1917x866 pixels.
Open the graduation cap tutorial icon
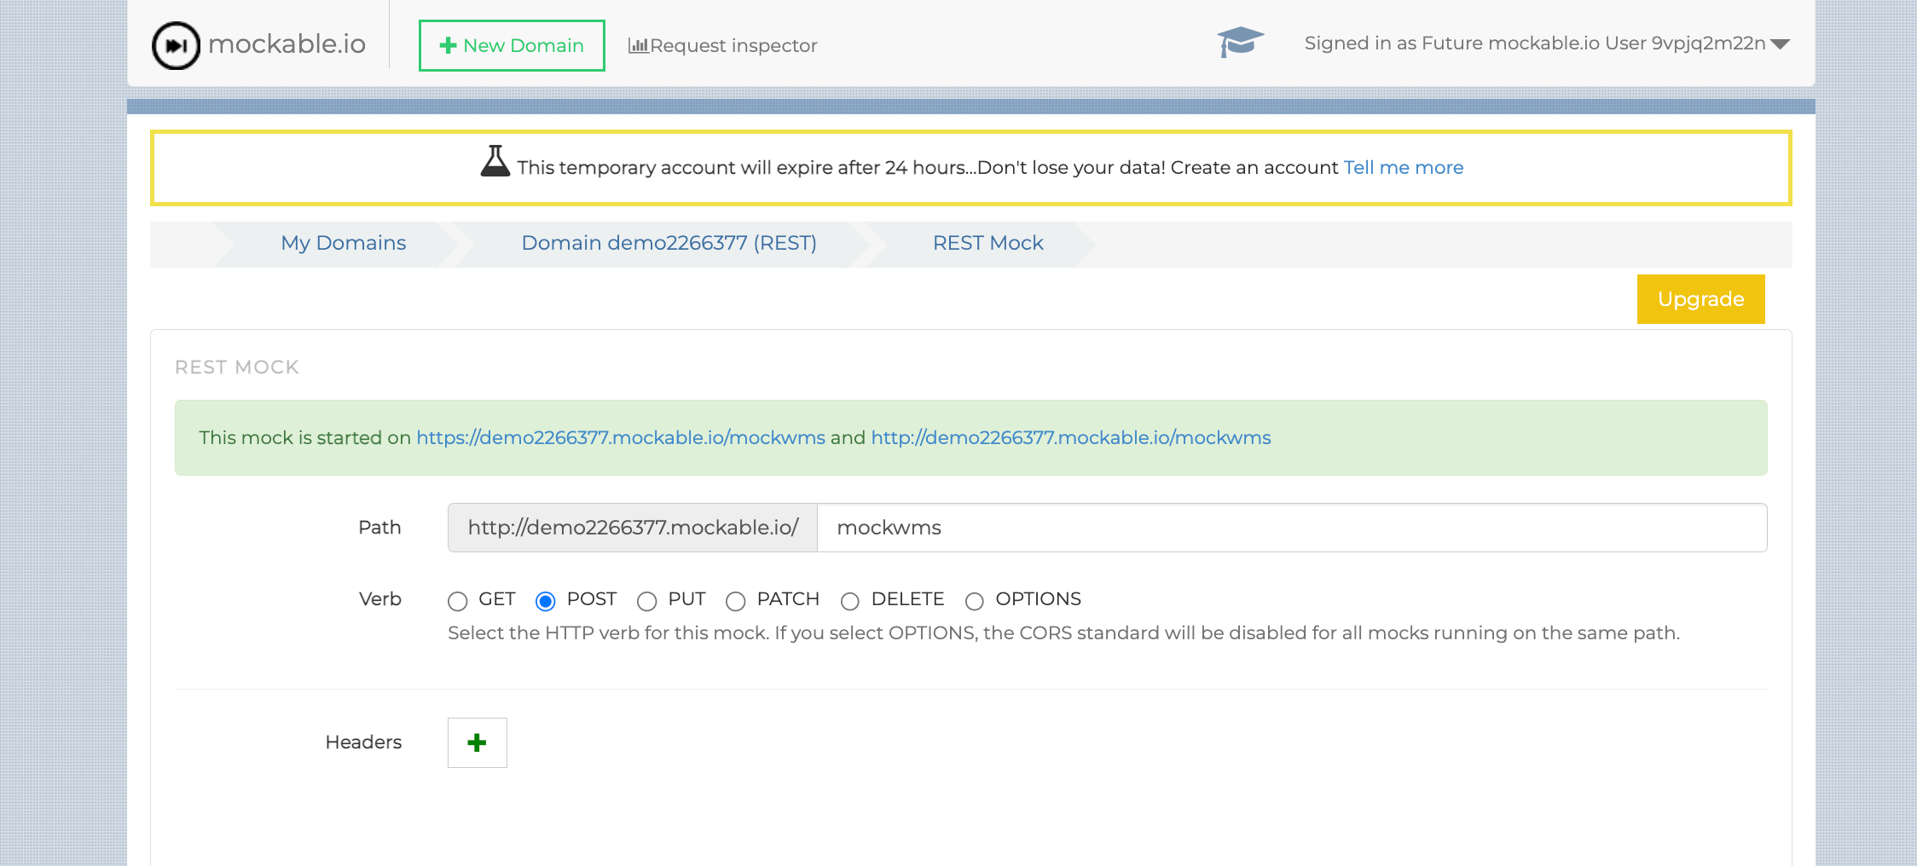(x=1240, y=42)
